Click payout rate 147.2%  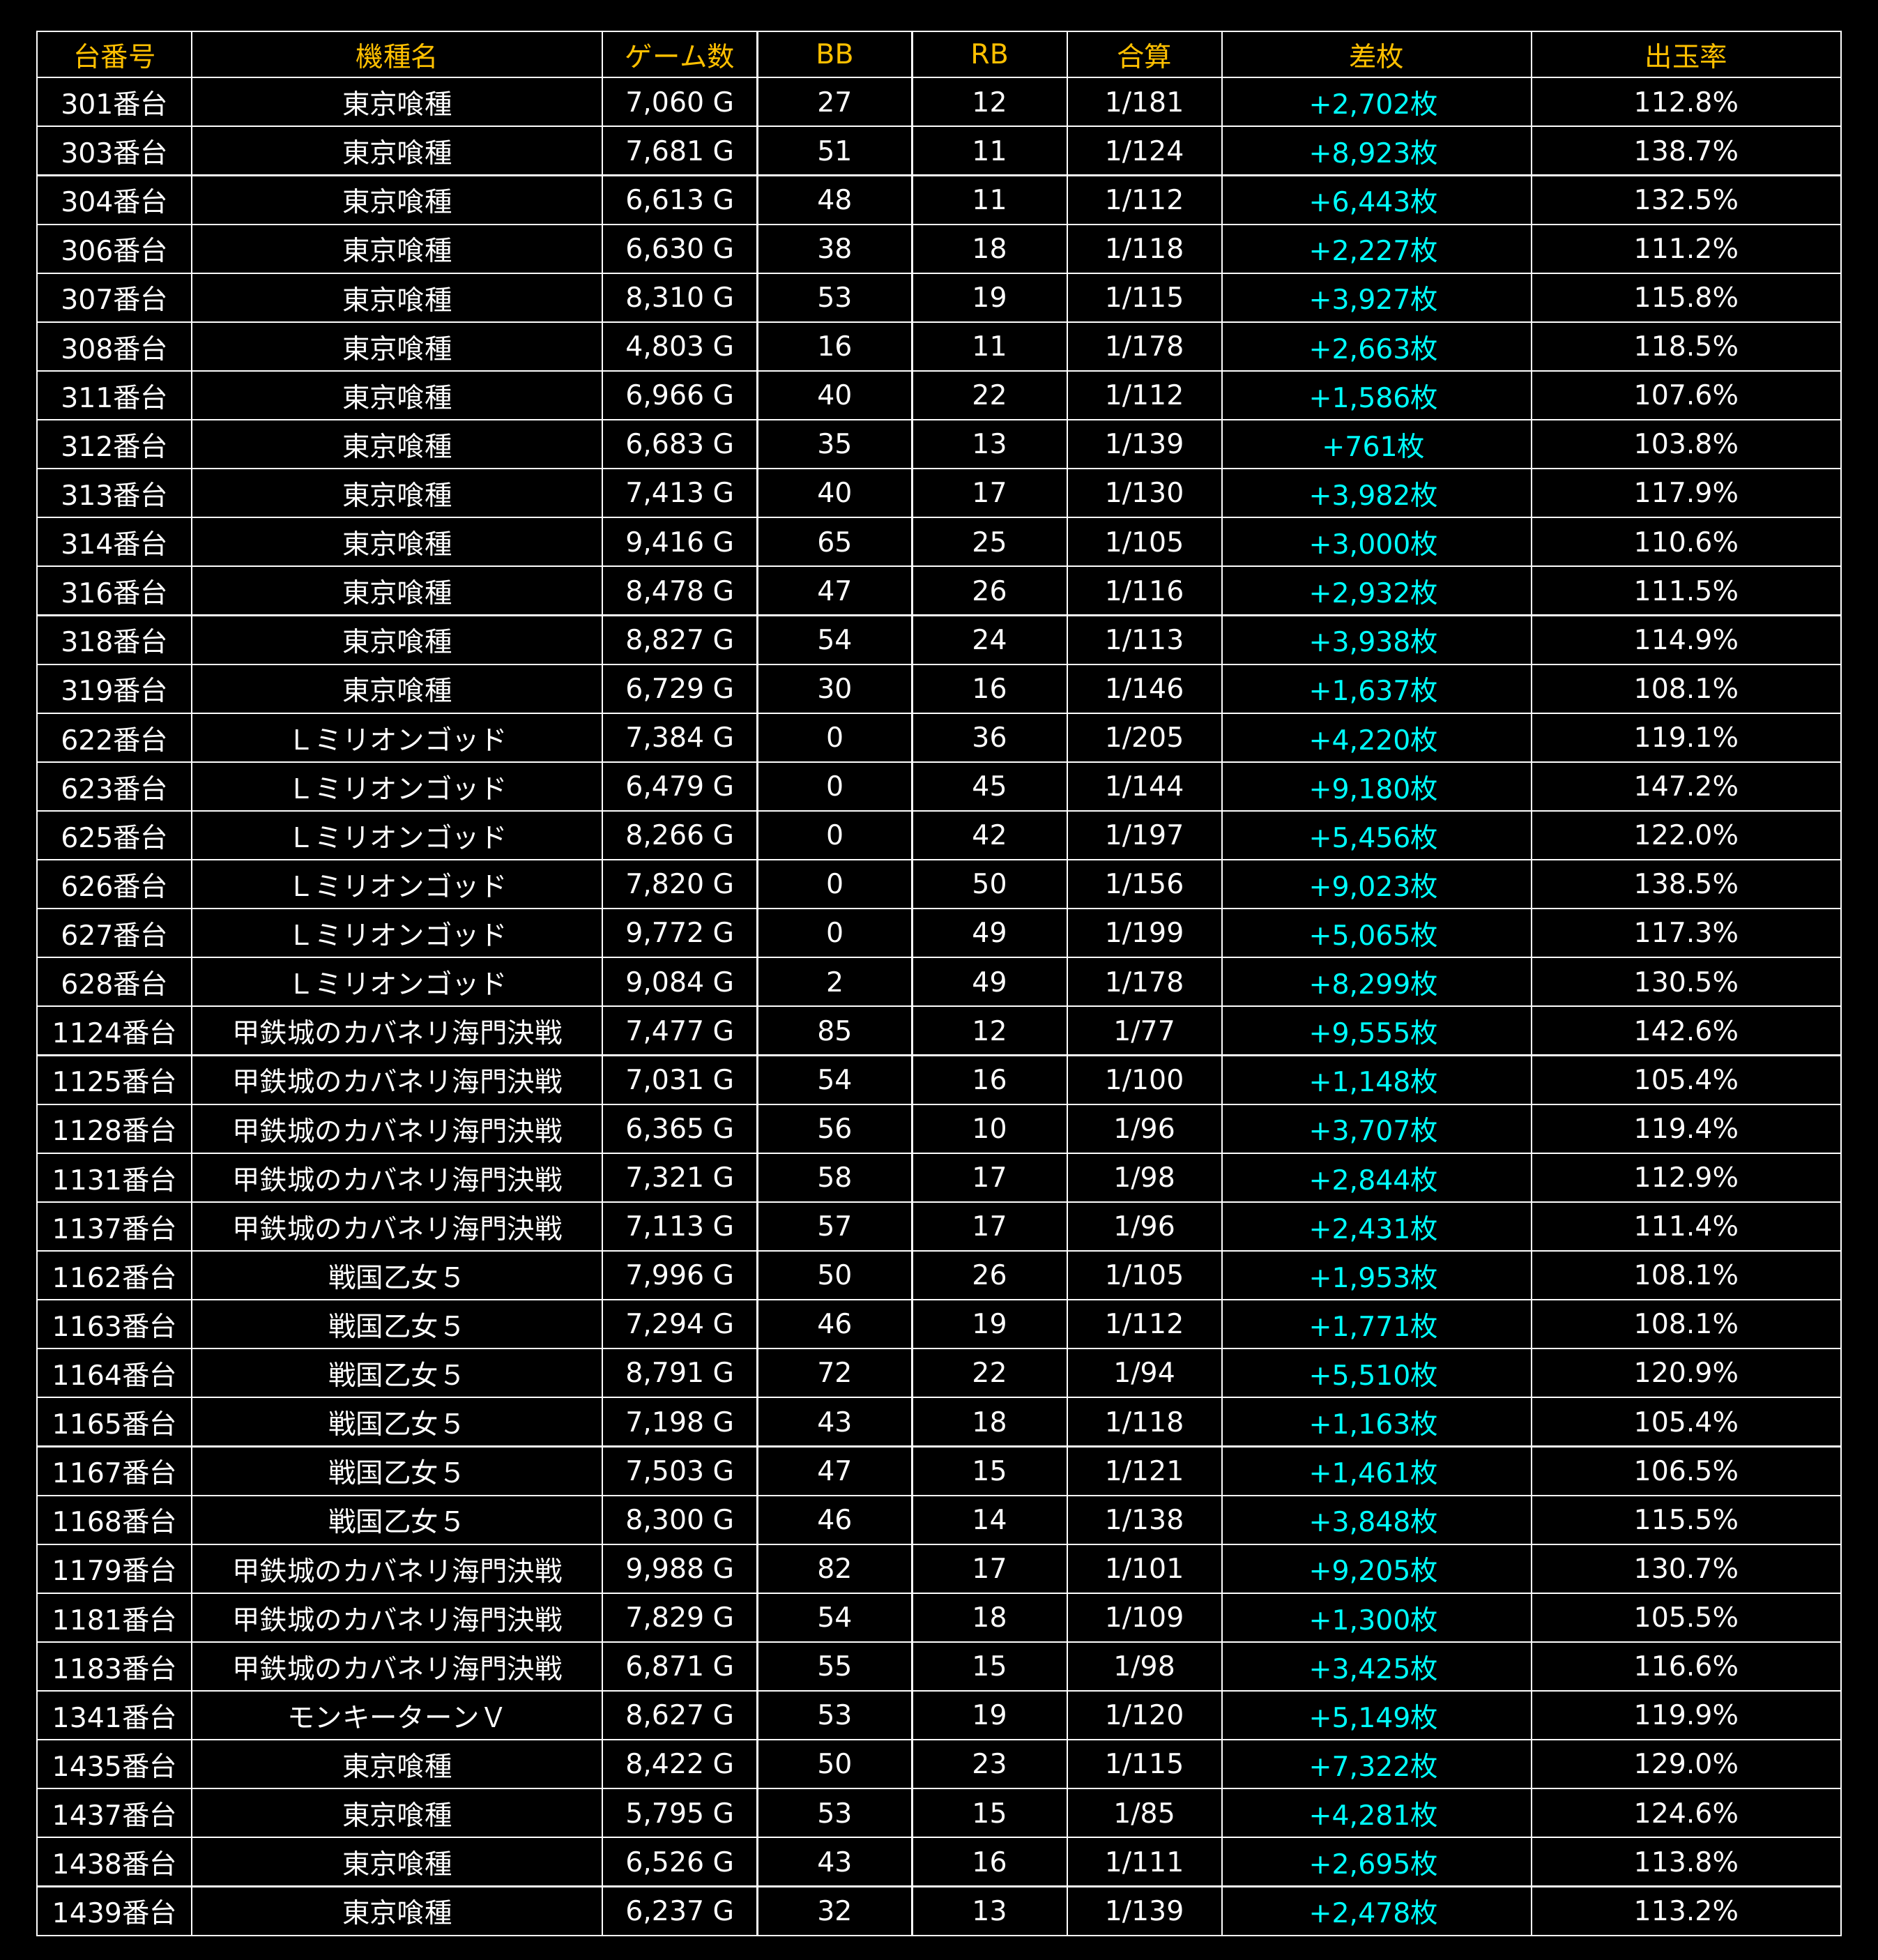1686,786
